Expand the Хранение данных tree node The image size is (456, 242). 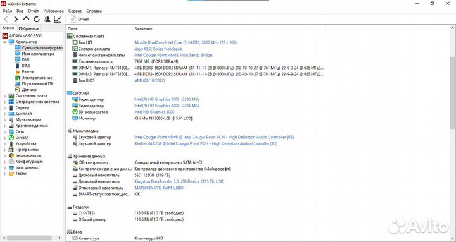(x=4, y=126)
